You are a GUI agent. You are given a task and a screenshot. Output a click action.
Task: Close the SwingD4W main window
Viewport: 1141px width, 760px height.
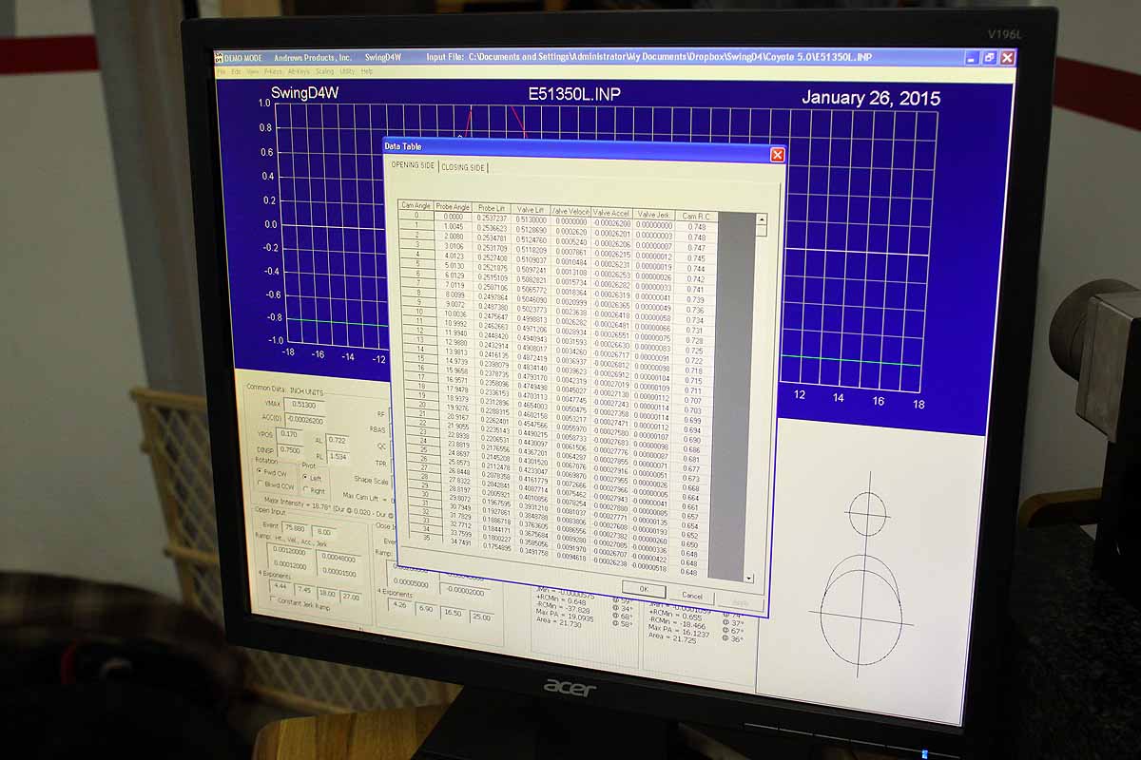(x=1007, y=58)
